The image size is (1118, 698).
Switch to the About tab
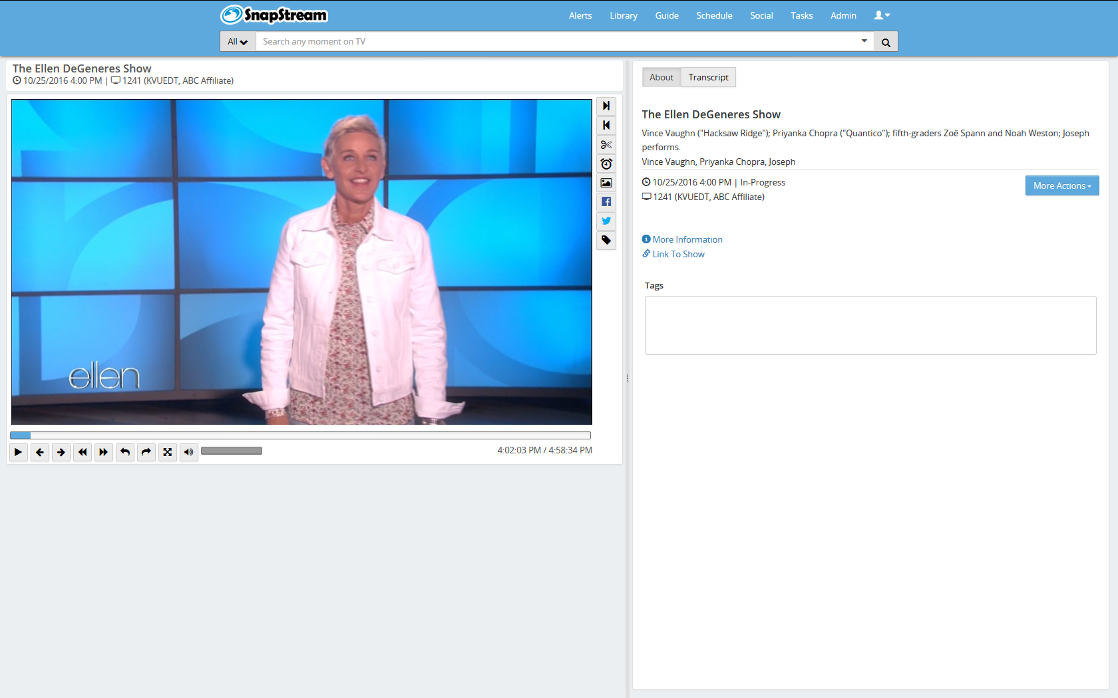(661, 77)
